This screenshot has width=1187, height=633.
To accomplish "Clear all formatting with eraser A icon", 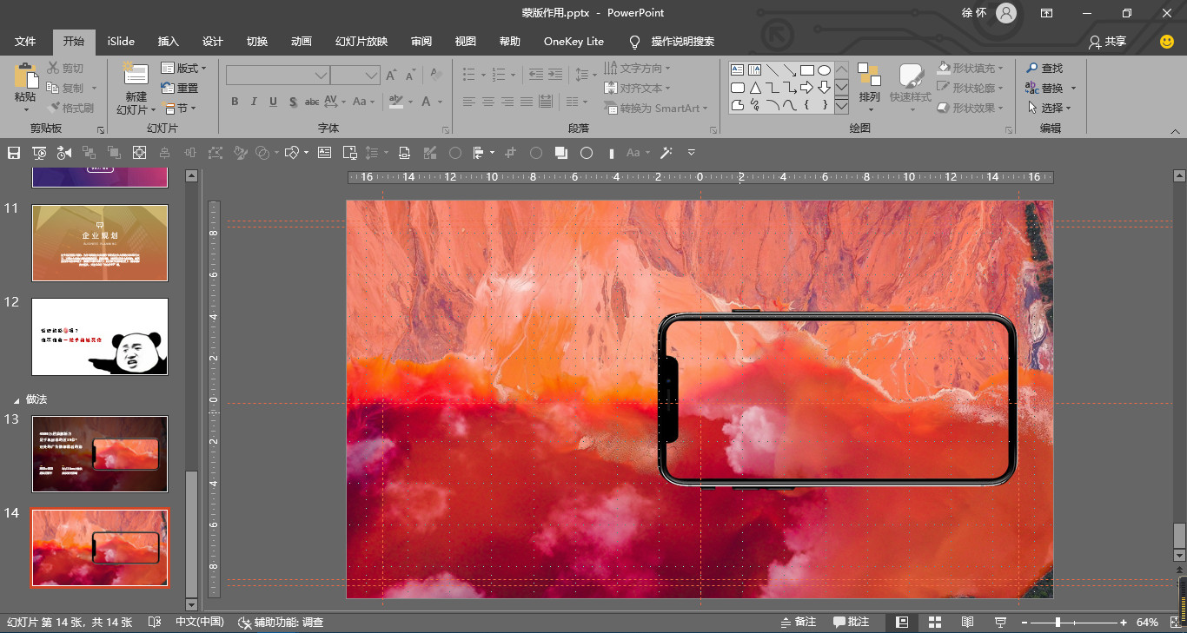I will tap(435, 76).
